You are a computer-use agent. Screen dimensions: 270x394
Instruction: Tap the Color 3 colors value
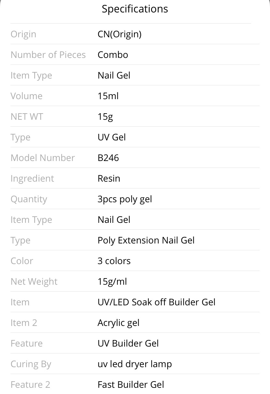point(114,261)
